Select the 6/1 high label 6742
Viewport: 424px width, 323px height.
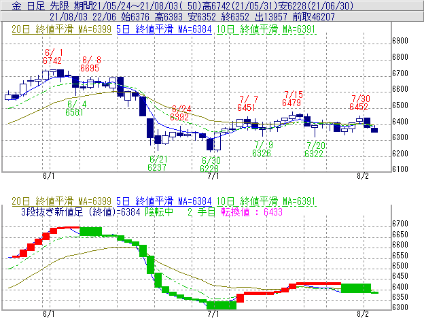click(52, 61)
